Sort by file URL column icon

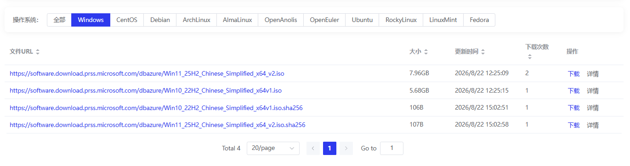[38, 52]
